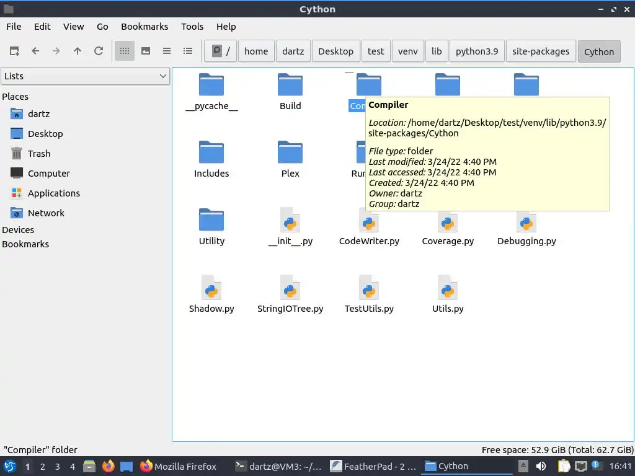The width and height of the screenshot is (635, 476).
Task: Switch to workspace 3 in the pager
Action: pyautogui.click(x=58, y=467)
